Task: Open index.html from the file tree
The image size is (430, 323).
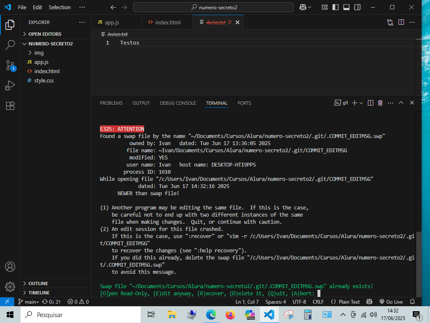Action: [x=56, y=71]
